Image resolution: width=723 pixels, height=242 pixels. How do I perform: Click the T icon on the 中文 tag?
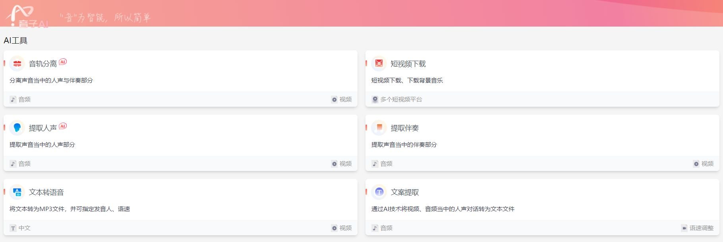(13, 228)
